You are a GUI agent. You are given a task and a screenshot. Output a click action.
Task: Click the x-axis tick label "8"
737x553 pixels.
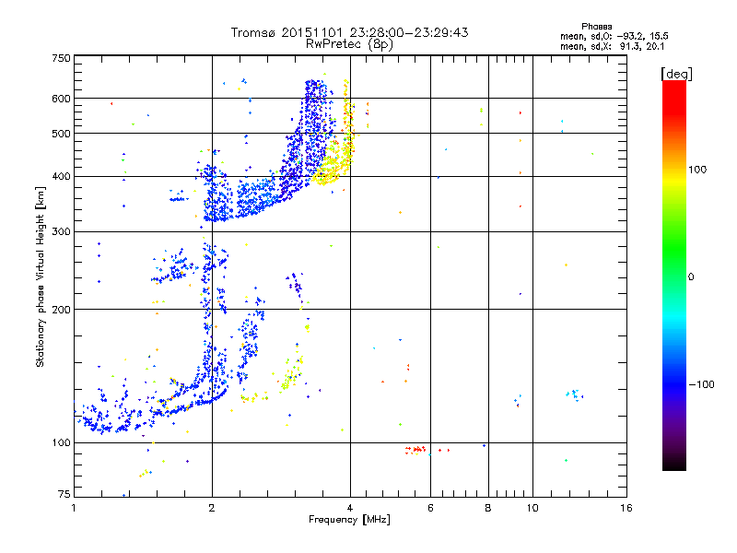[488, 508]
